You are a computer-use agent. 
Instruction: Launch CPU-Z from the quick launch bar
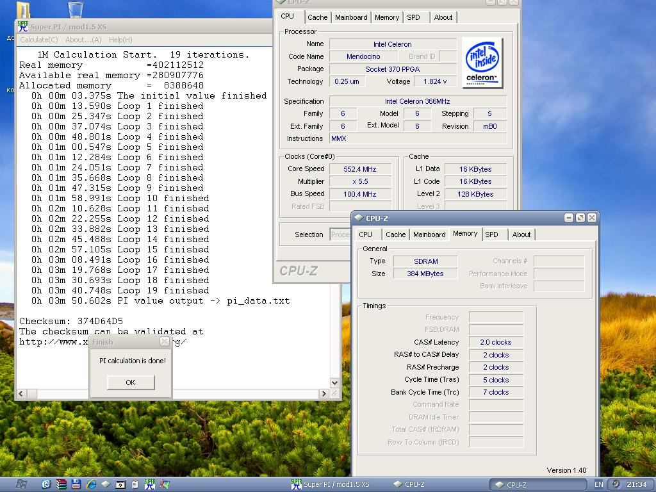[x=106, y=484]
